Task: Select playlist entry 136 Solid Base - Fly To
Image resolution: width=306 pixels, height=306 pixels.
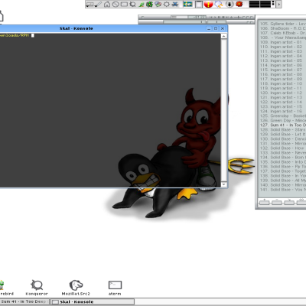Action: pyautogui.click(x=282, y=167)
